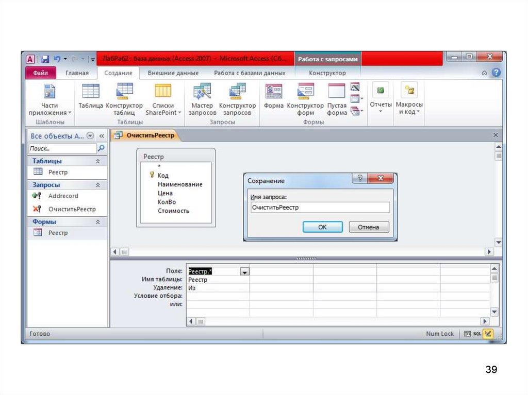Click the search magnifier in navigation pane
This screenshot has width=528, height=395.
[101, 148]
